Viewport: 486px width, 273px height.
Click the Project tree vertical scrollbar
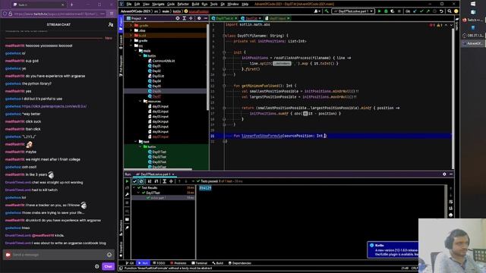tap(207, 67)
